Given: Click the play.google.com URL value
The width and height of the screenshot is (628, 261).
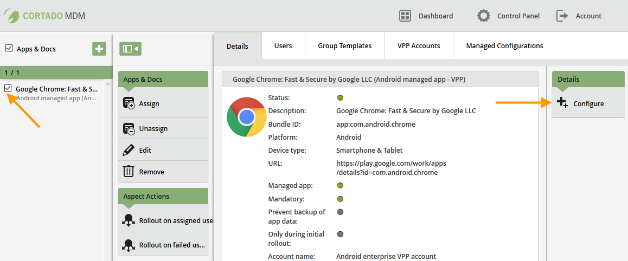Looking at the screenshot, I should click(x=391, y=168).
